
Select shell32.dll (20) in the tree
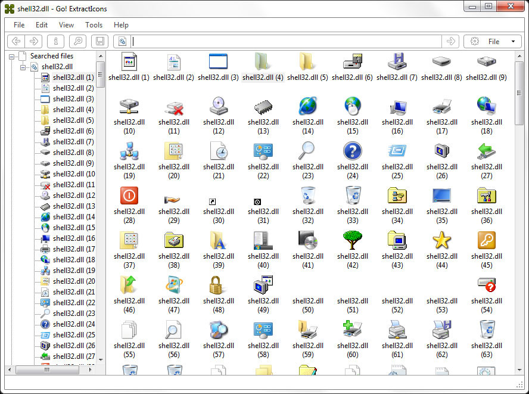pos(74,281)
